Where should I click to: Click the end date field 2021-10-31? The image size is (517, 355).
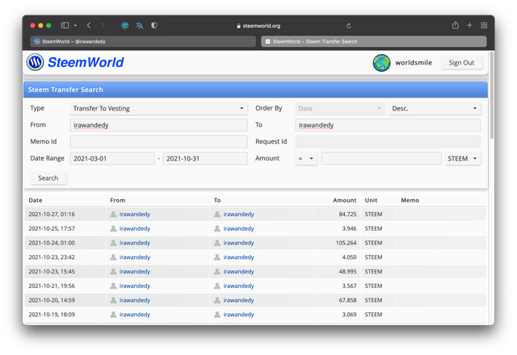[x=205, y=158]
